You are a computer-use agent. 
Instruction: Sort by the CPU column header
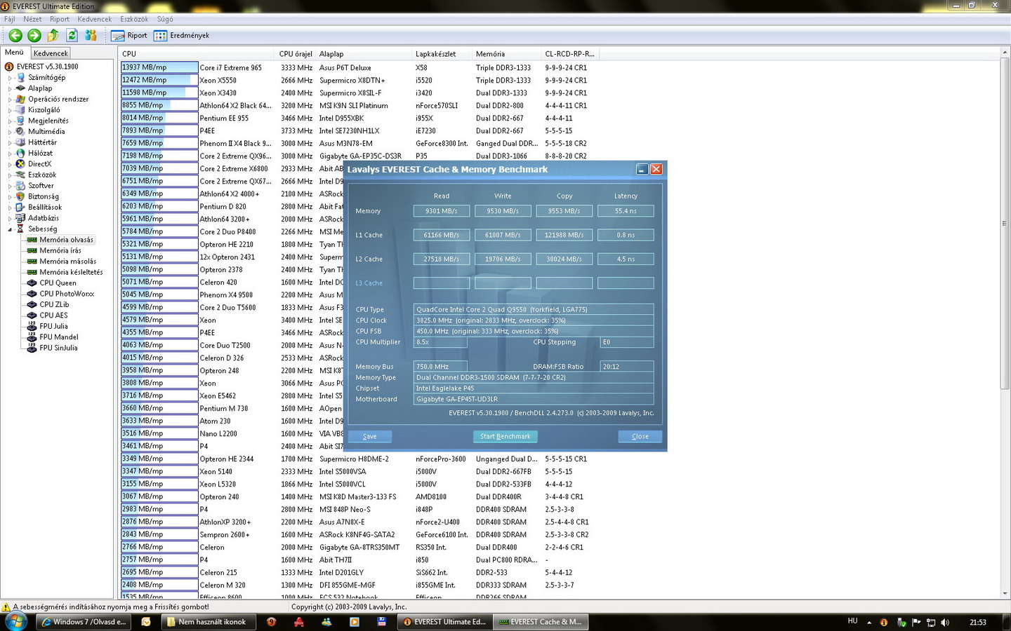pyautogui.click(x=197, y=54)
